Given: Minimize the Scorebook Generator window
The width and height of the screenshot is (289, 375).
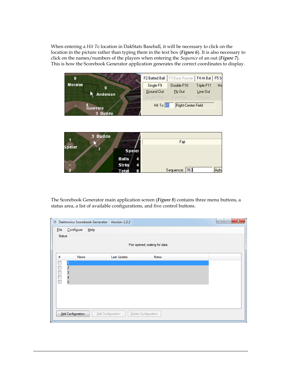Looking at the screenshot, I should pyautogui.click(x=220, y=221).
